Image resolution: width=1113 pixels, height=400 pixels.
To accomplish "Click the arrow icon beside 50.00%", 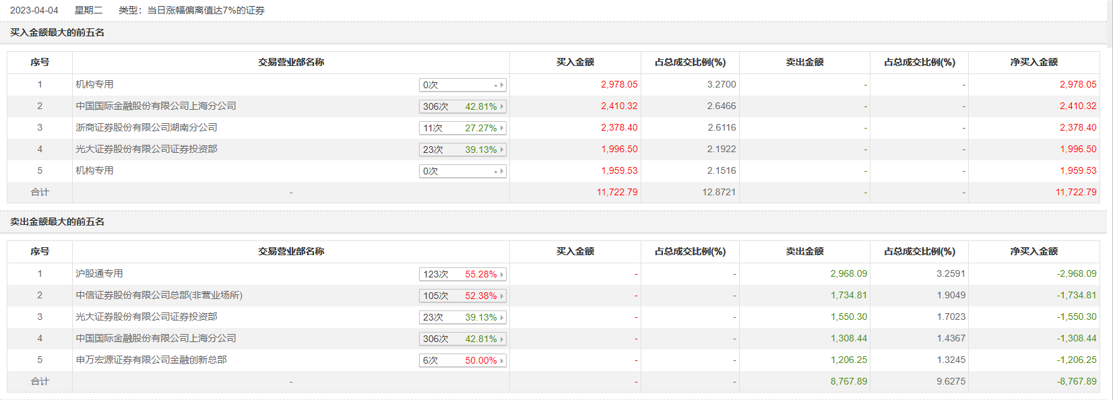I will [502, 361].
